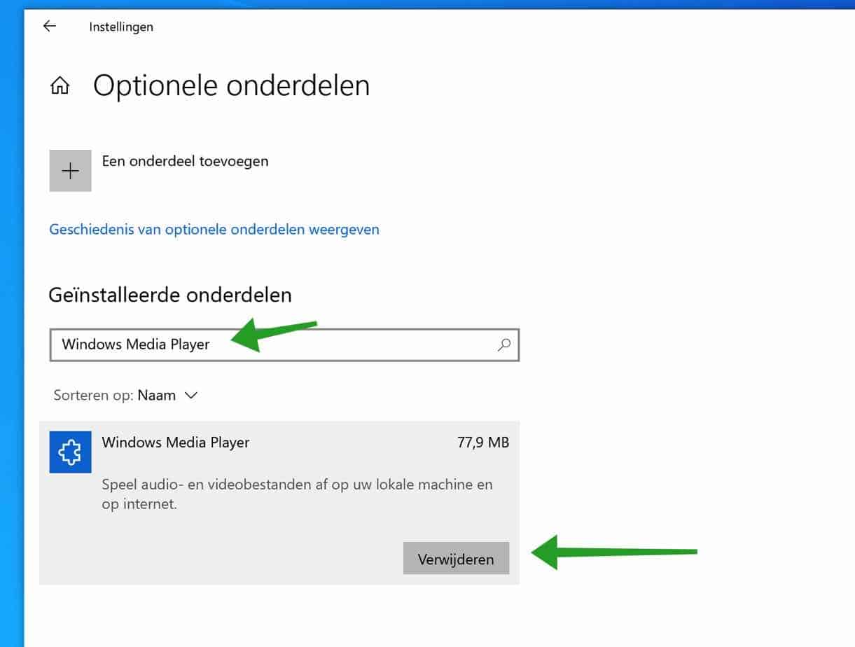
Task: Click the Windows Media Player puzzle piece icon
Action: point(70,452)
